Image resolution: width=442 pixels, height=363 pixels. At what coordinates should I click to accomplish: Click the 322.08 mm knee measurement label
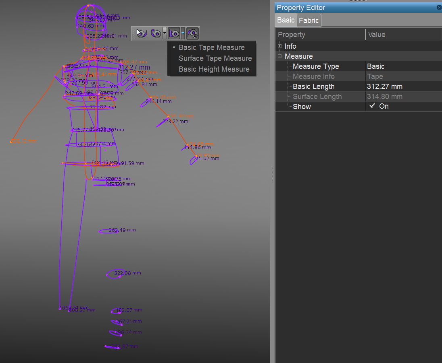coord(127,273)
